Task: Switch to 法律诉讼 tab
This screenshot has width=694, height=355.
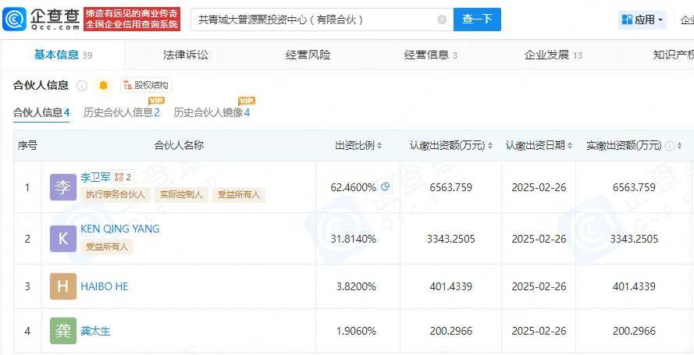Action: point(186,55)
